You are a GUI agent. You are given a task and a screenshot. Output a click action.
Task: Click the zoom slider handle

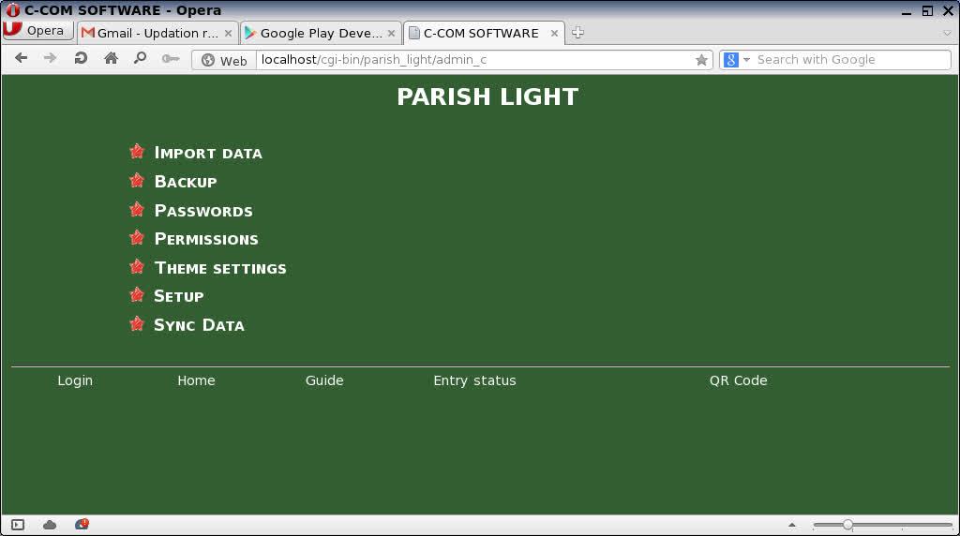(x=847, y=525)
